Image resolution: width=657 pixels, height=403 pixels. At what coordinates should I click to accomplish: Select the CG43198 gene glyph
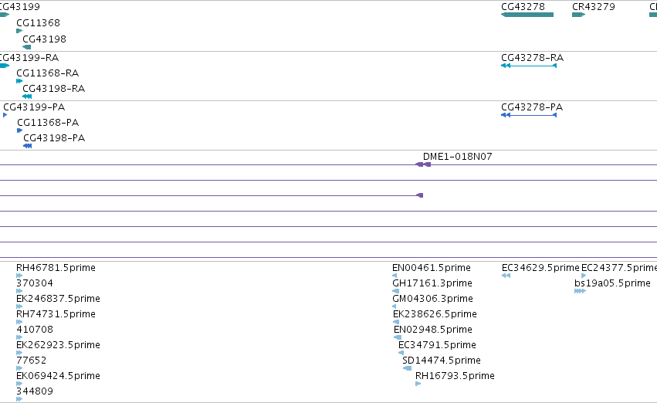[x=27, y=47]
